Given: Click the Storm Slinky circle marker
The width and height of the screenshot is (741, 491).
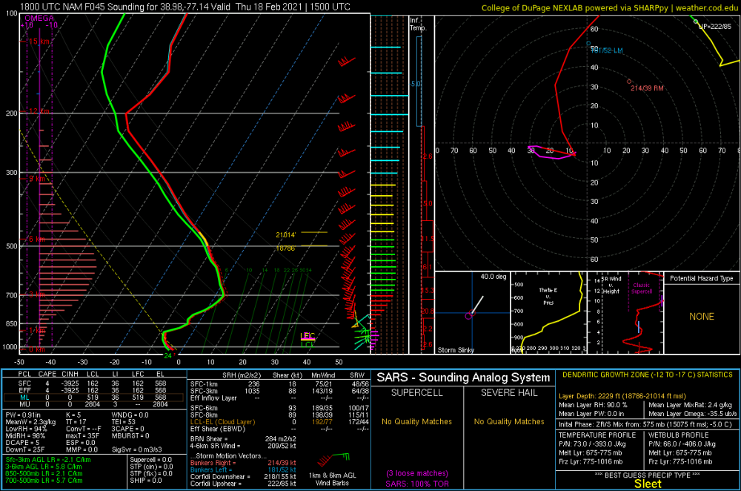Looking at the screenshot, I should [x=468, y=316].
